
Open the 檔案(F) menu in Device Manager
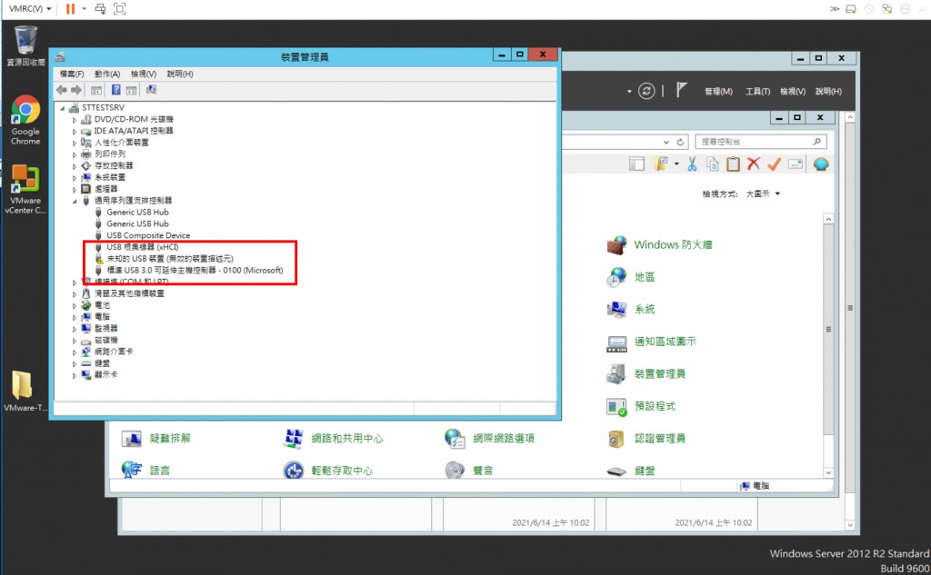coord(72,74)
